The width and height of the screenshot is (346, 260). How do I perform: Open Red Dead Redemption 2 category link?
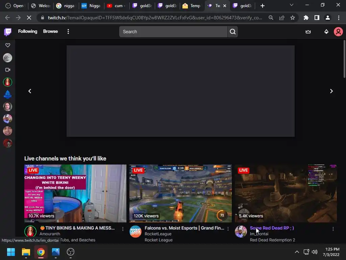(x=273, y=240)
